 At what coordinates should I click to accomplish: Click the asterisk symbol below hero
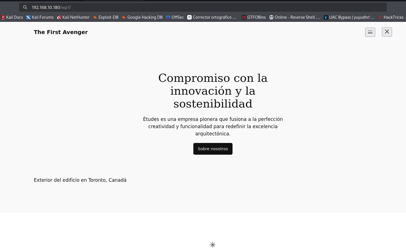pyautogui.click(x=213, y=245)
